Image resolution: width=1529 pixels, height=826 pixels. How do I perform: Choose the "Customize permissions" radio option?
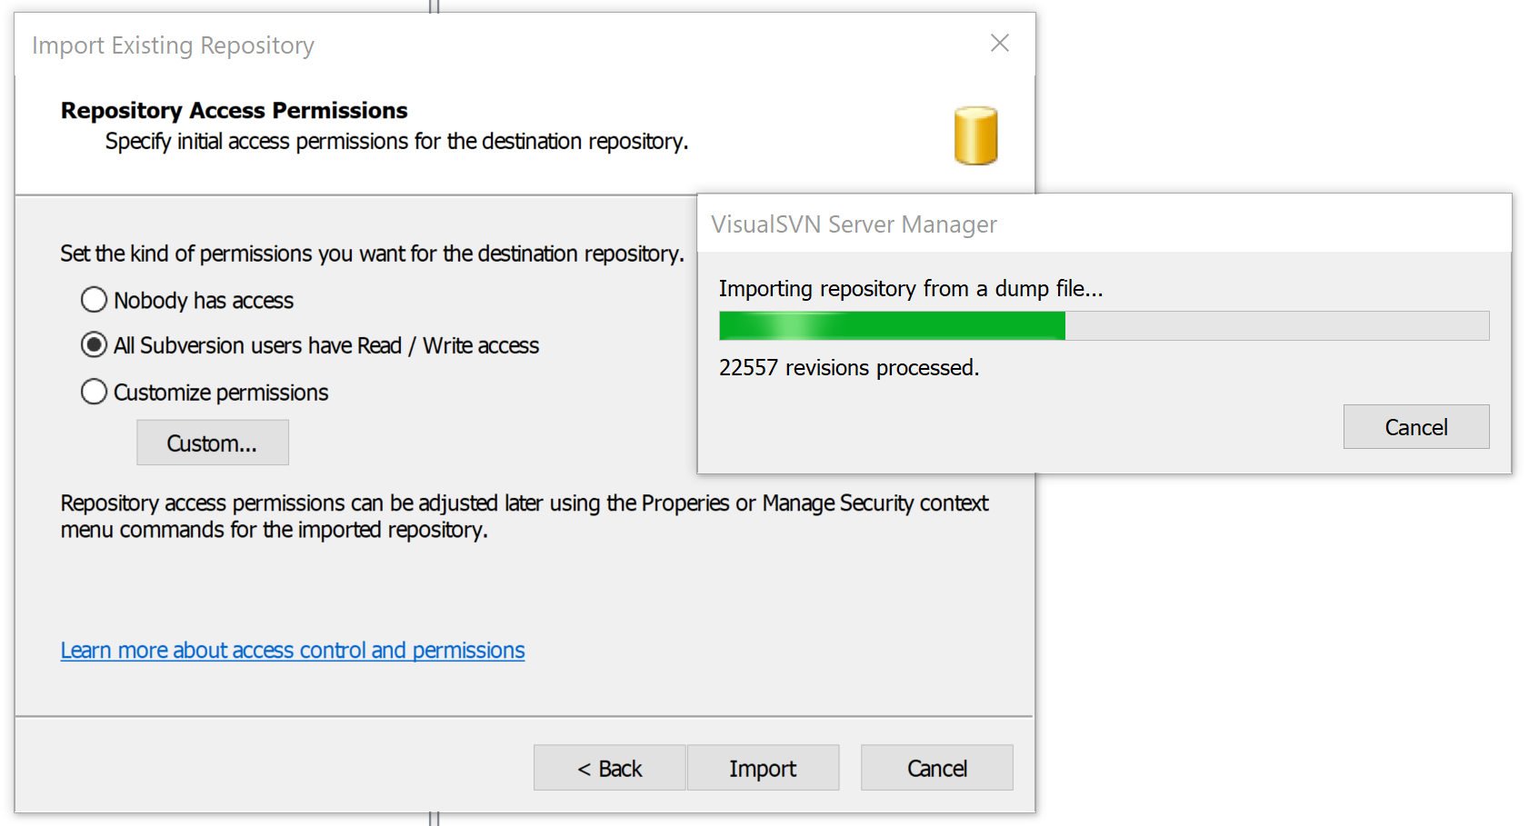pyautogui.click(x=94, y=393)
